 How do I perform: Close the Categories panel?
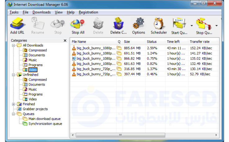pyautogui.click(x=65, y=40)
